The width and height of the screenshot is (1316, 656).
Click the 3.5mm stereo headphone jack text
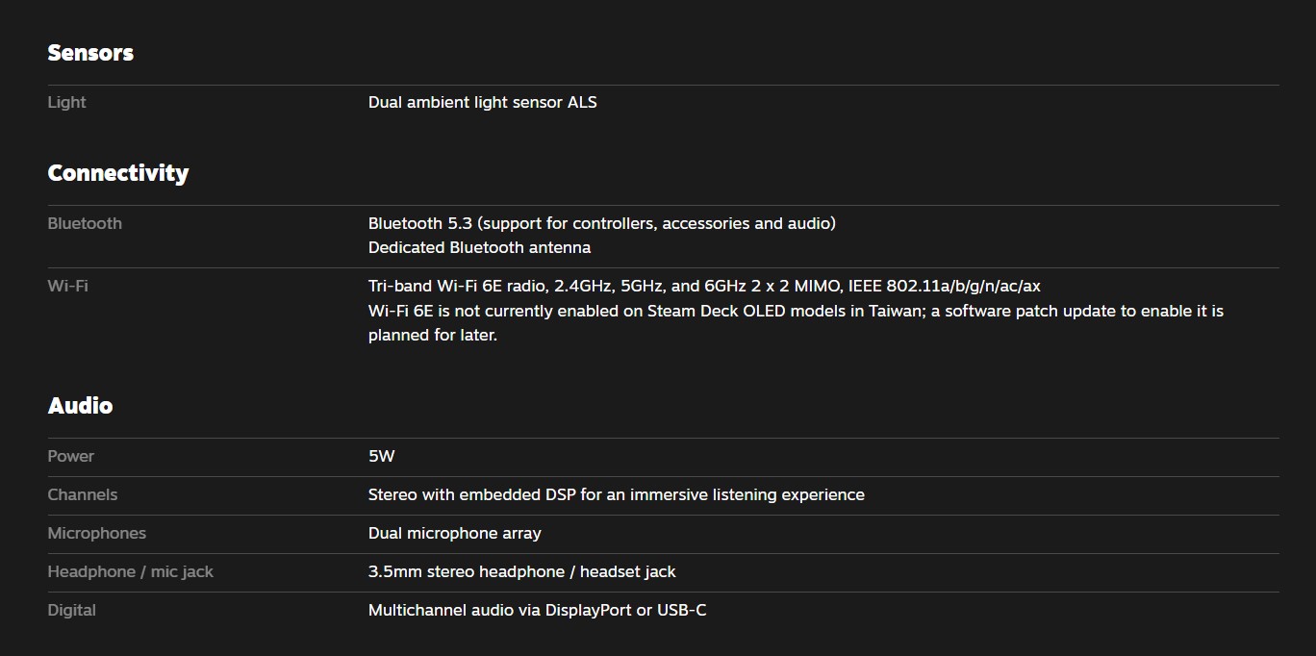click(521, 571)
